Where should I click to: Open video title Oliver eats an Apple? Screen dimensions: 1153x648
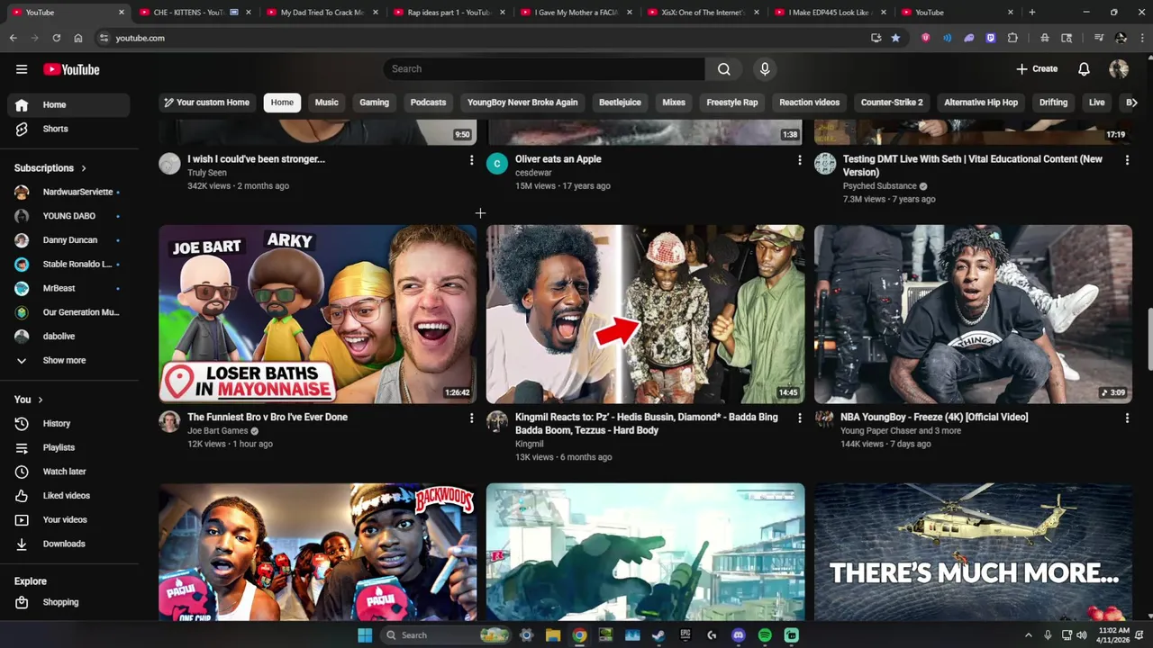(558, 159)
